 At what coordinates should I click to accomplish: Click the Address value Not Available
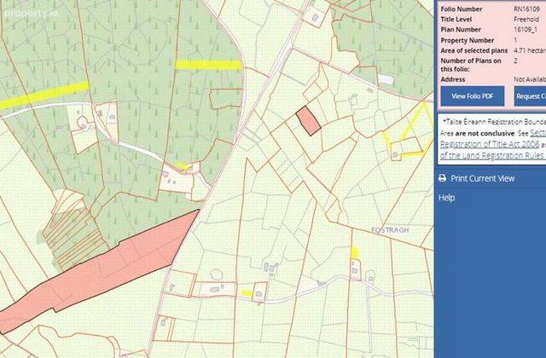pos(530,79)
